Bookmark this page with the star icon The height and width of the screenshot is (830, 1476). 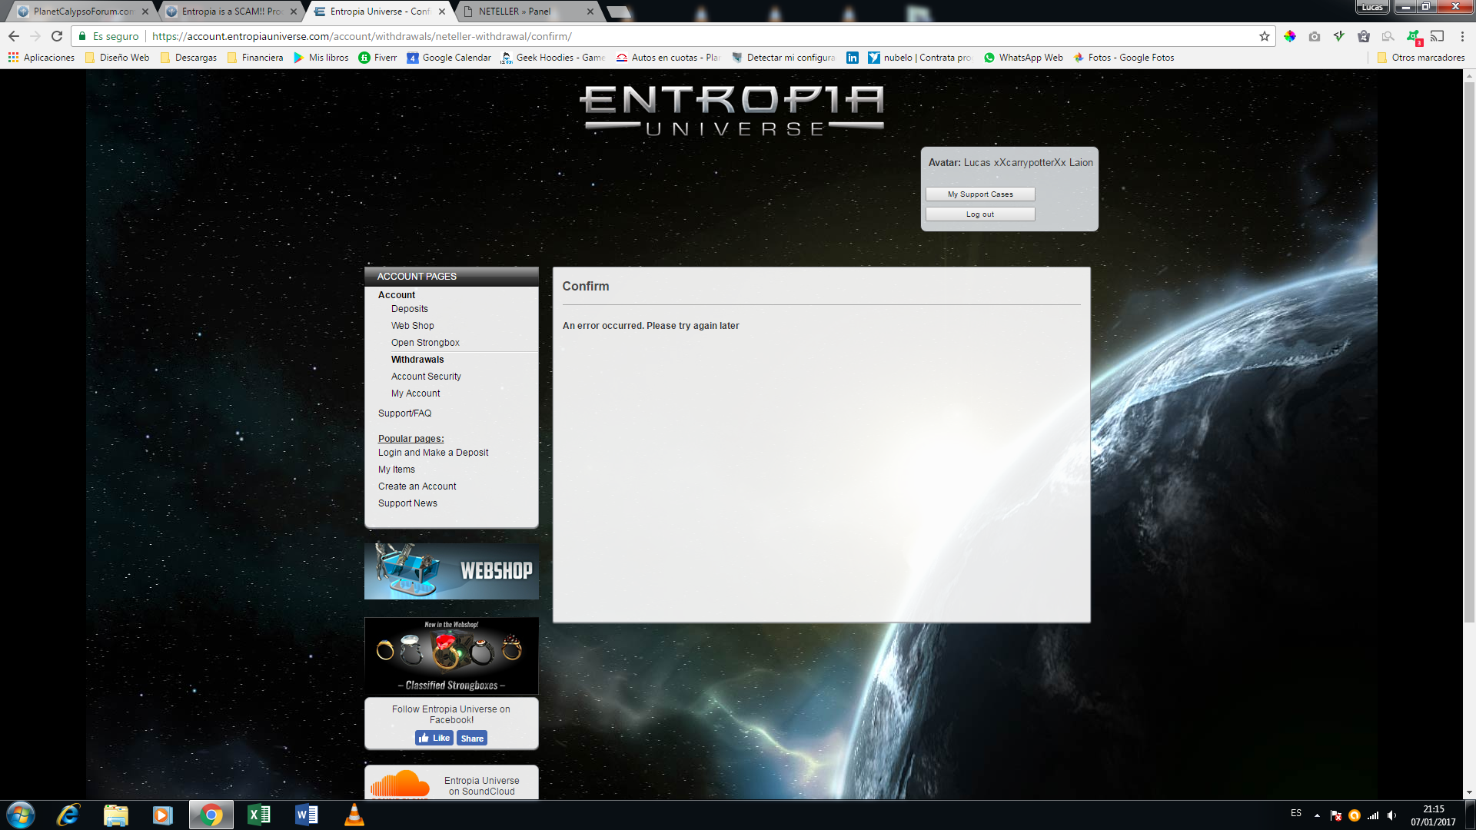[x=1264, y=36]
